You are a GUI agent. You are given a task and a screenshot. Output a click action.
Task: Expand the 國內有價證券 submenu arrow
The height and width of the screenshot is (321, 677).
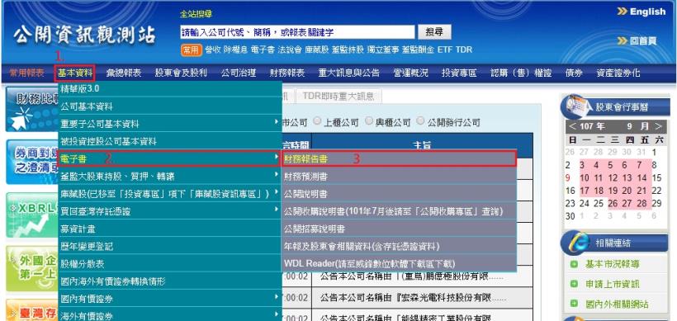click(x=277, y=297)
